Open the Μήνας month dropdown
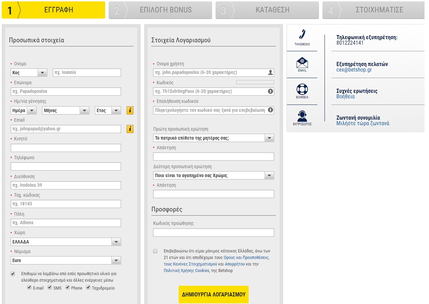The image size is (429, 304). (66, 110)
